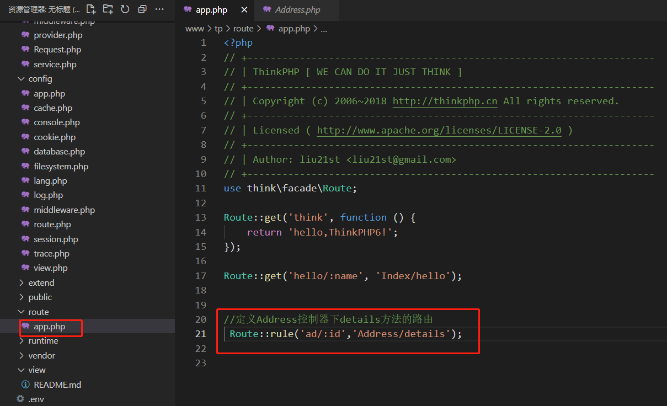Open the .env file
667x406 pixels.
pyautogui.click(x=36, y=399)
